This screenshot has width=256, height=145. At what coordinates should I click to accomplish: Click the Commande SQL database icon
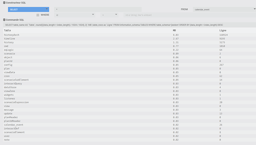4,20
